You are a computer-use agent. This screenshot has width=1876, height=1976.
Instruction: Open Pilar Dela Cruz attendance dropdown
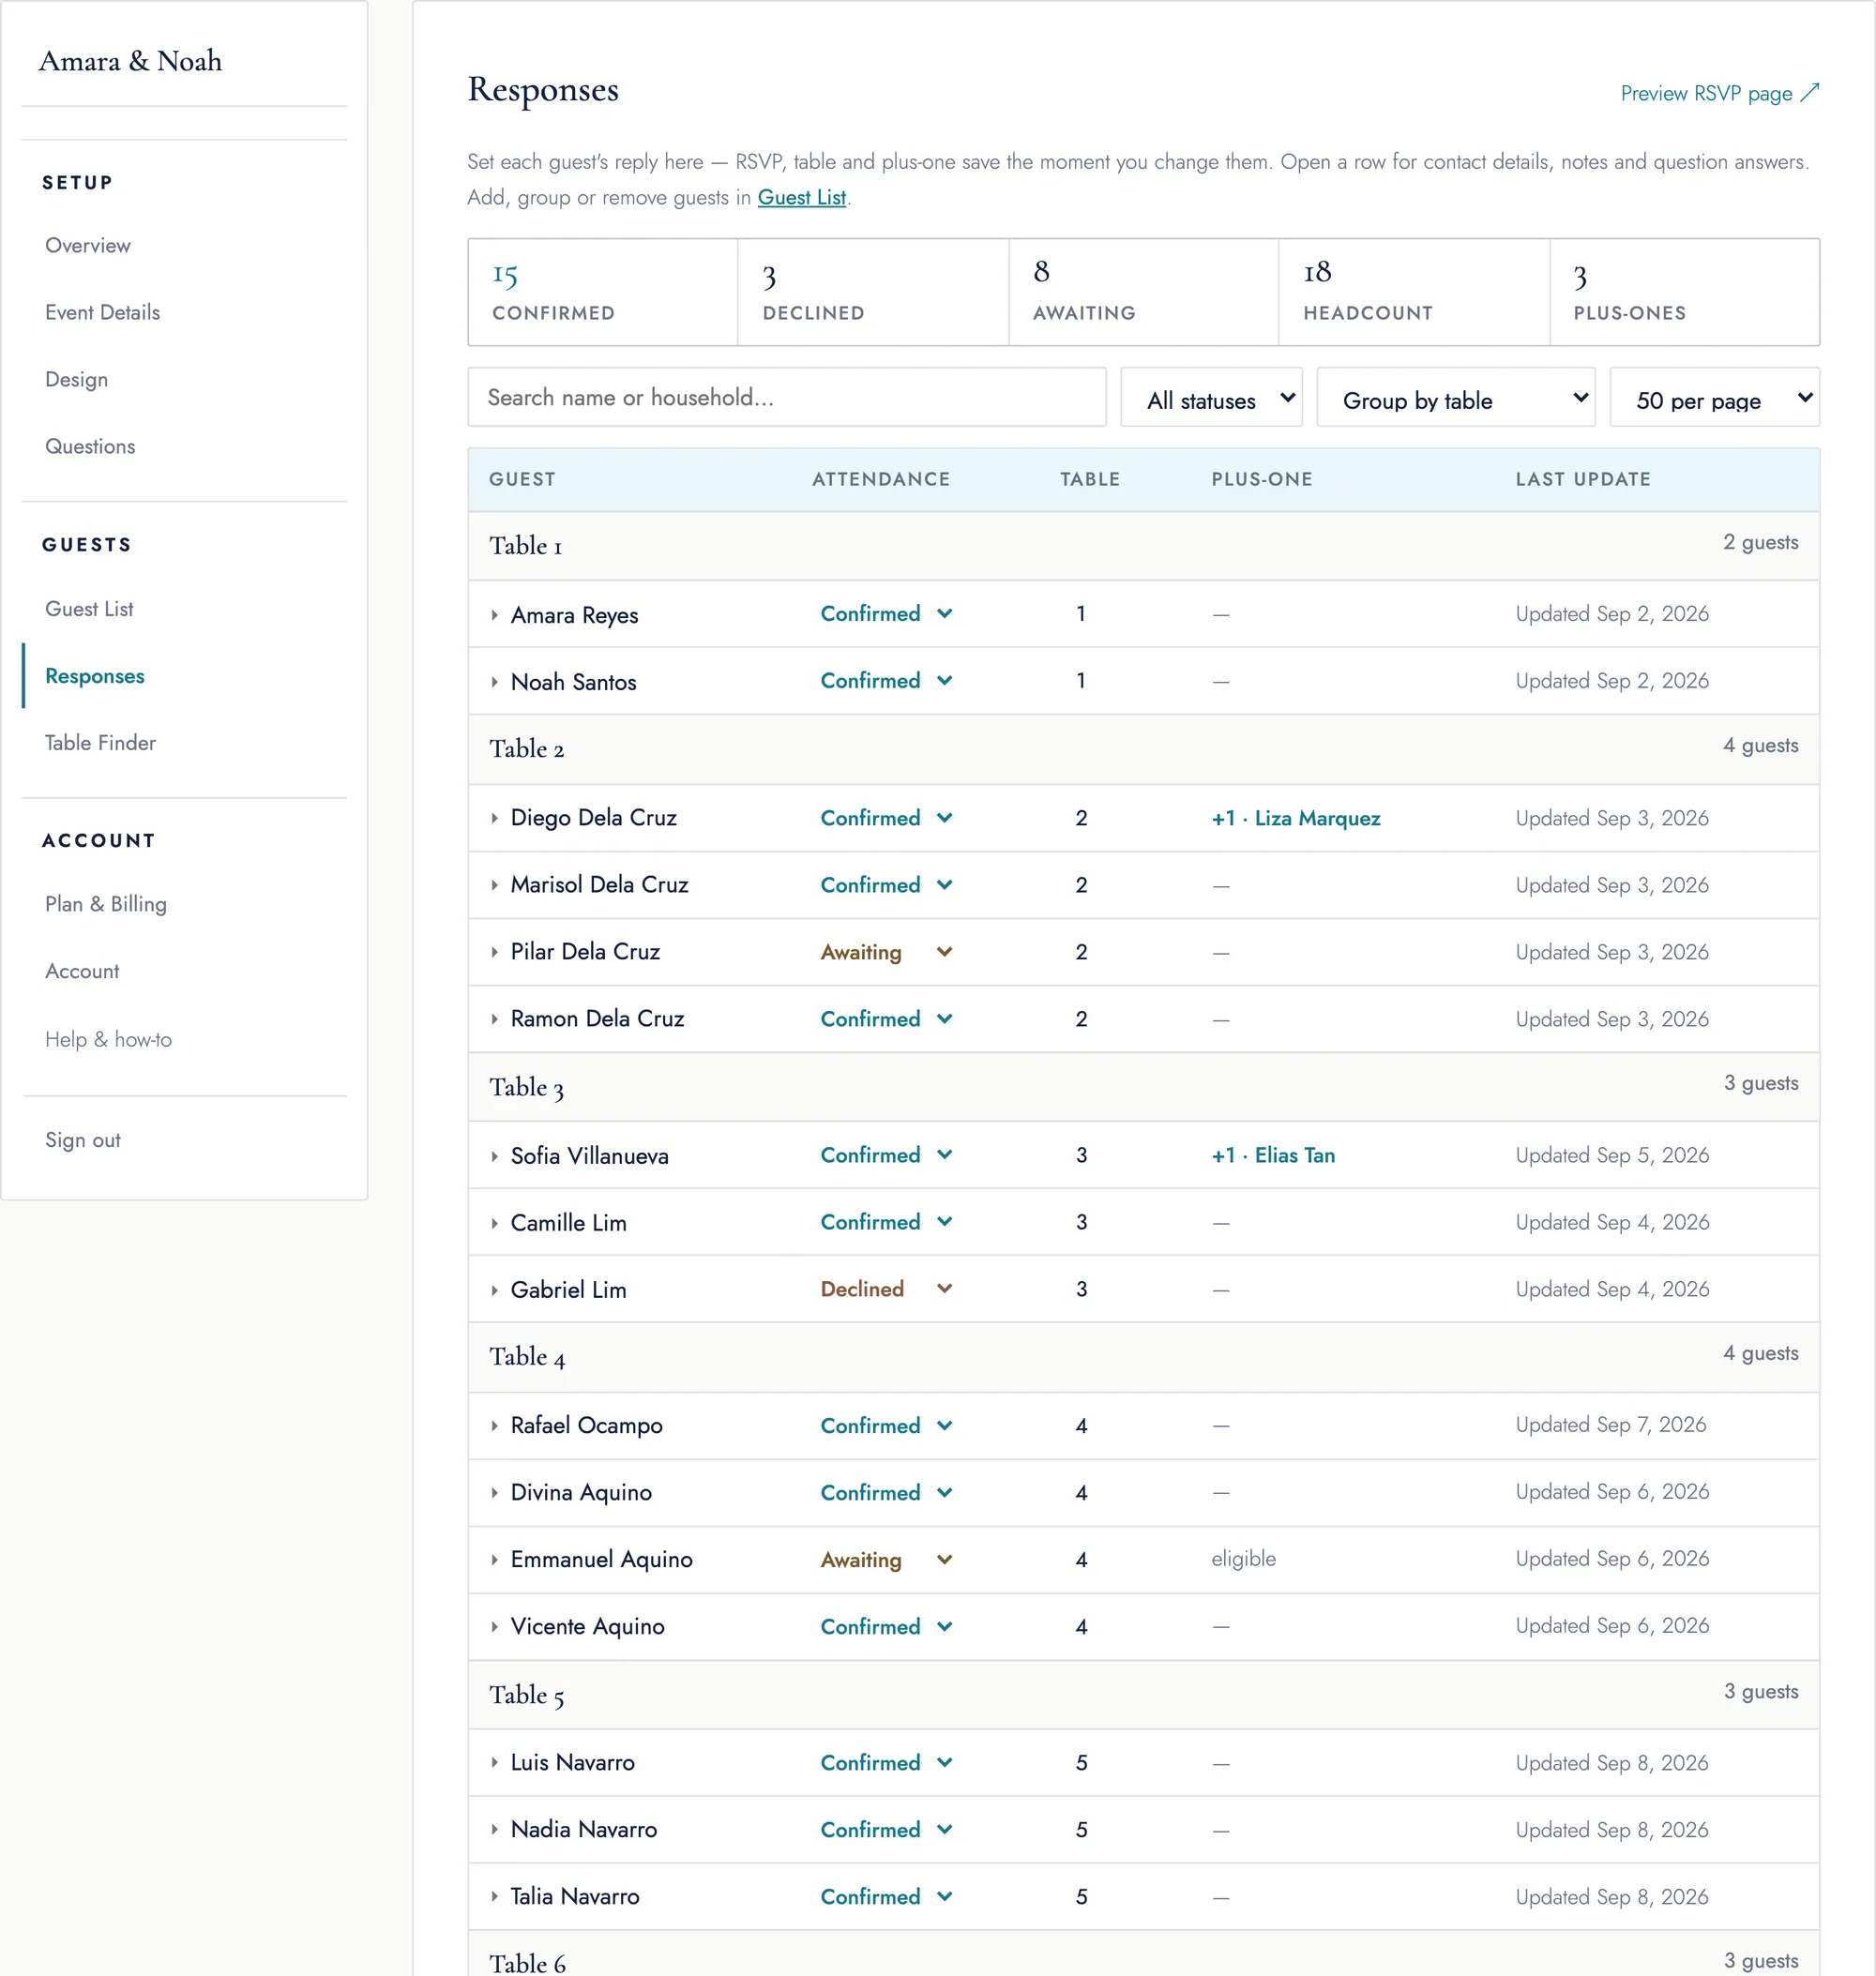[886, 952]
